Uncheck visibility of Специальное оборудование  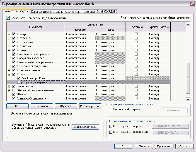14,62
